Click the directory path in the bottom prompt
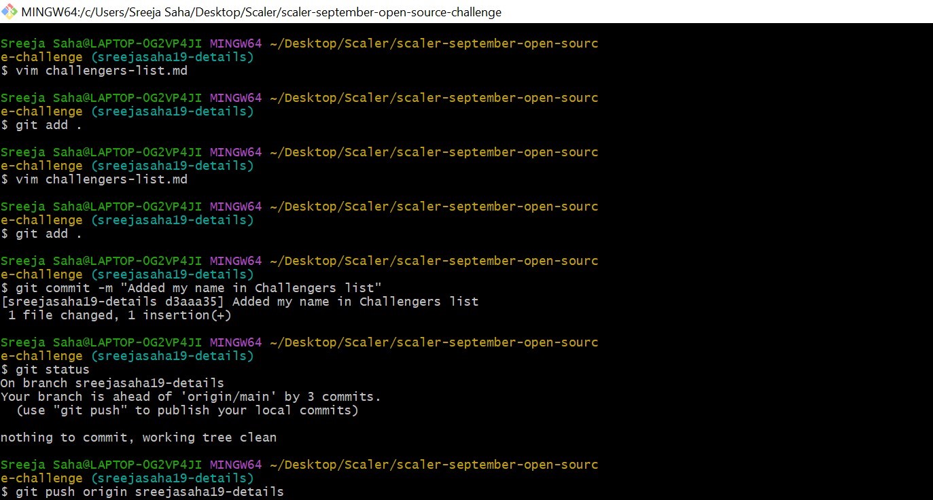Image resolution: width=933 pixels, height=500 pixels. (434, 465)
